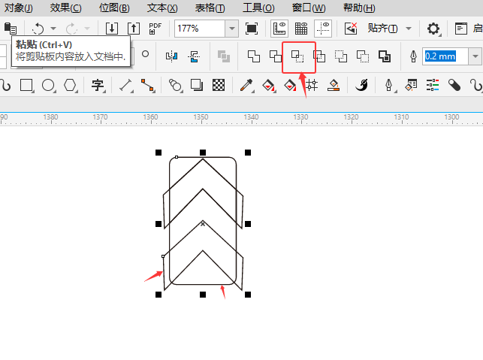Open the Options gear icon
This screenshot has width=483, height=360.
click(x=433, y=29)
